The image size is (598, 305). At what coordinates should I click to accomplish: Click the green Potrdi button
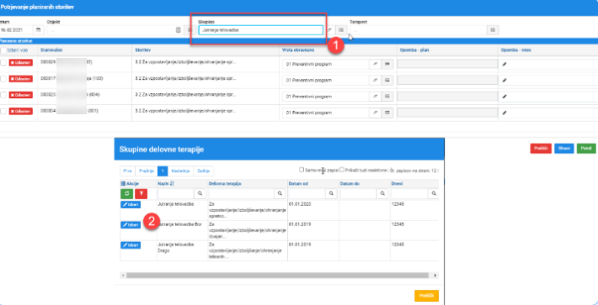[586, 149]
